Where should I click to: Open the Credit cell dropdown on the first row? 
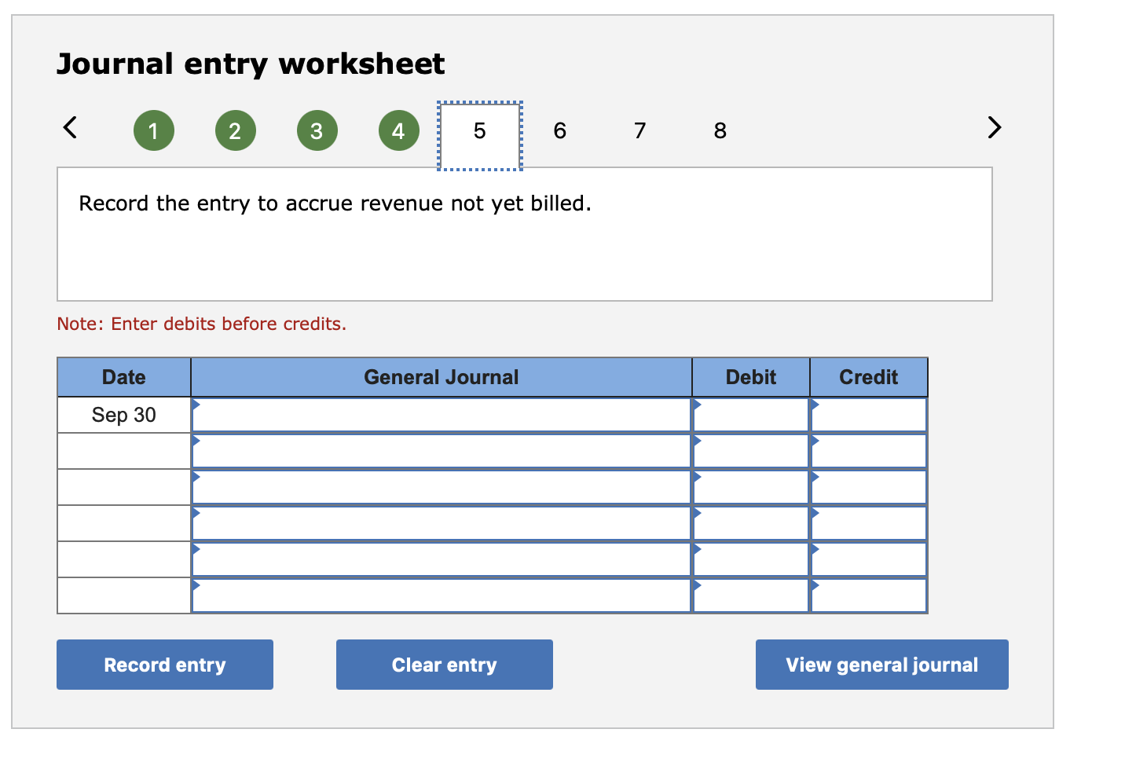[x=815, y=404]
